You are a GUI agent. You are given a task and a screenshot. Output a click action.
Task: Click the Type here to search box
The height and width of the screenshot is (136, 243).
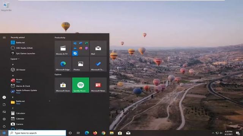click(37, 133)
